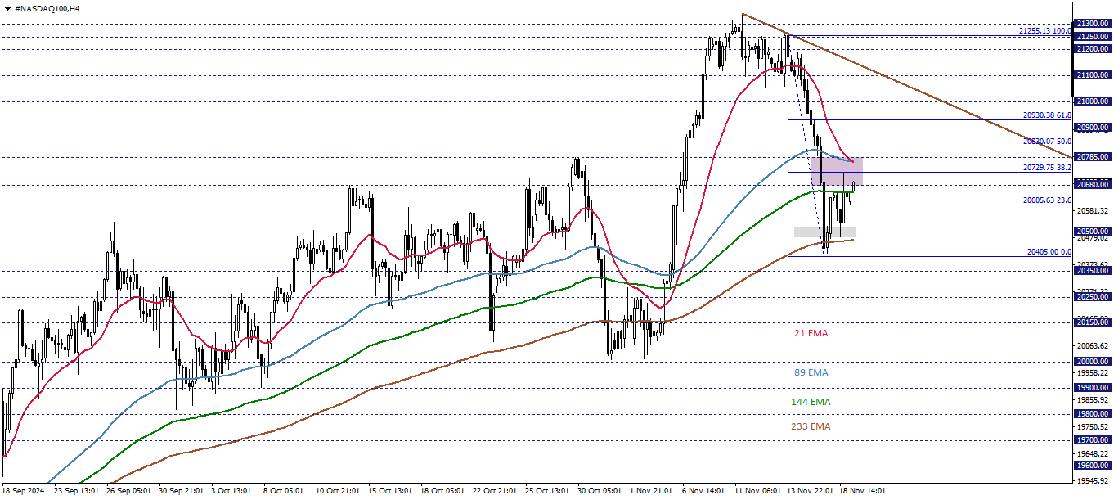The width and height of the screenshot is (1114, 500).
Task: Click the 20500.00 price level label
Action: pyautogui.click(x=1093, y=232)
